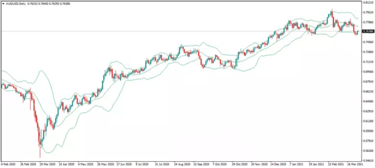The width and height of the screenshot is (375, 168).
Task: Click the 26 May 2020 date label
Action: click(105, 165)
